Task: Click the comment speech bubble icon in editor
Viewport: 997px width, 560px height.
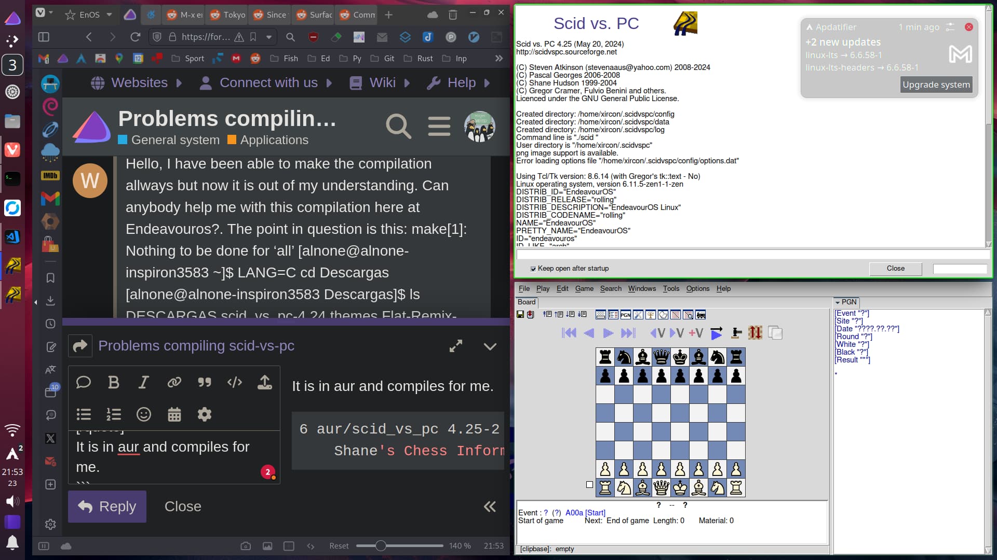Action: (x=84, y=383)
